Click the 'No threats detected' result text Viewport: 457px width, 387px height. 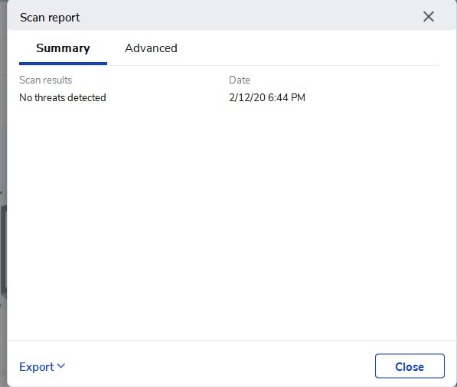point(62,97)
